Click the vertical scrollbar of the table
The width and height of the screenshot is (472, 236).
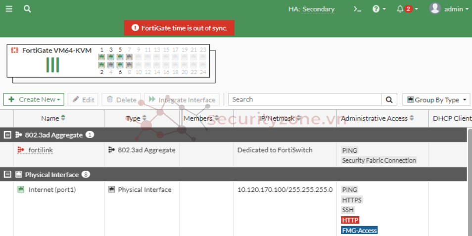coord(469,182)
